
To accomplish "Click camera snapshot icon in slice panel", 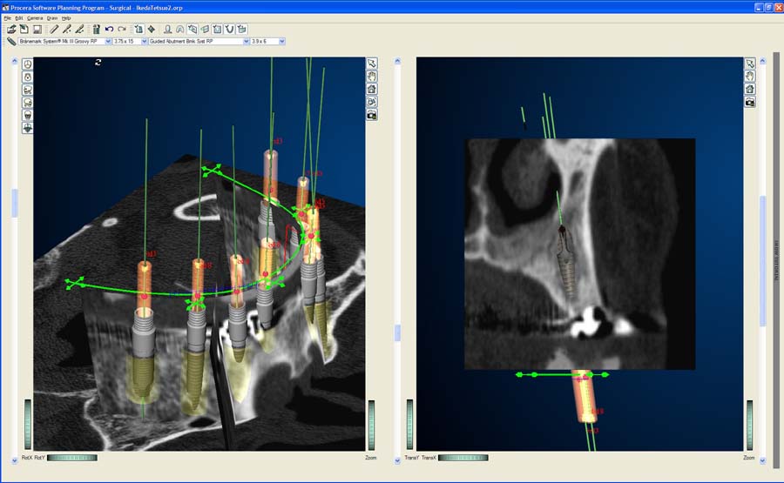I will [x=750, y=102].
